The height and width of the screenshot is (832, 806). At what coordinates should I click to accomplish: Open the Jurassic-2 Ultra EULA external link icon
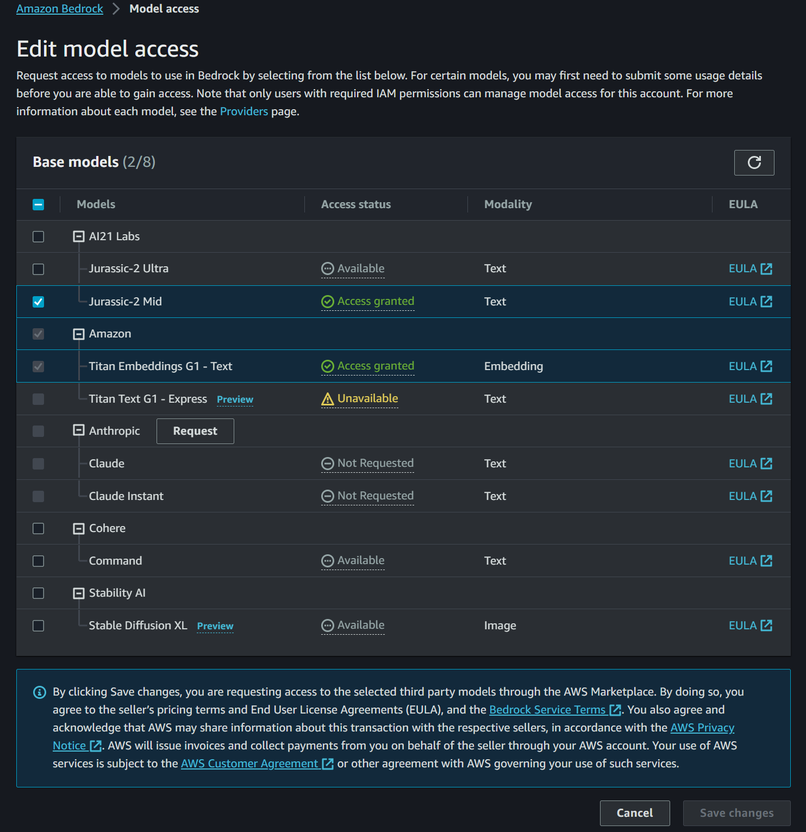click(x=766, y=269)
